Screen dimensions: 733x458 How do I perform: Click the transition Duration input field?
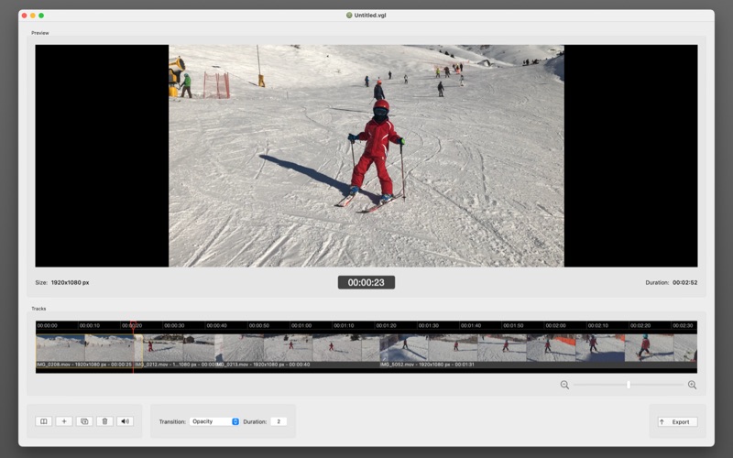coord(279,421)
